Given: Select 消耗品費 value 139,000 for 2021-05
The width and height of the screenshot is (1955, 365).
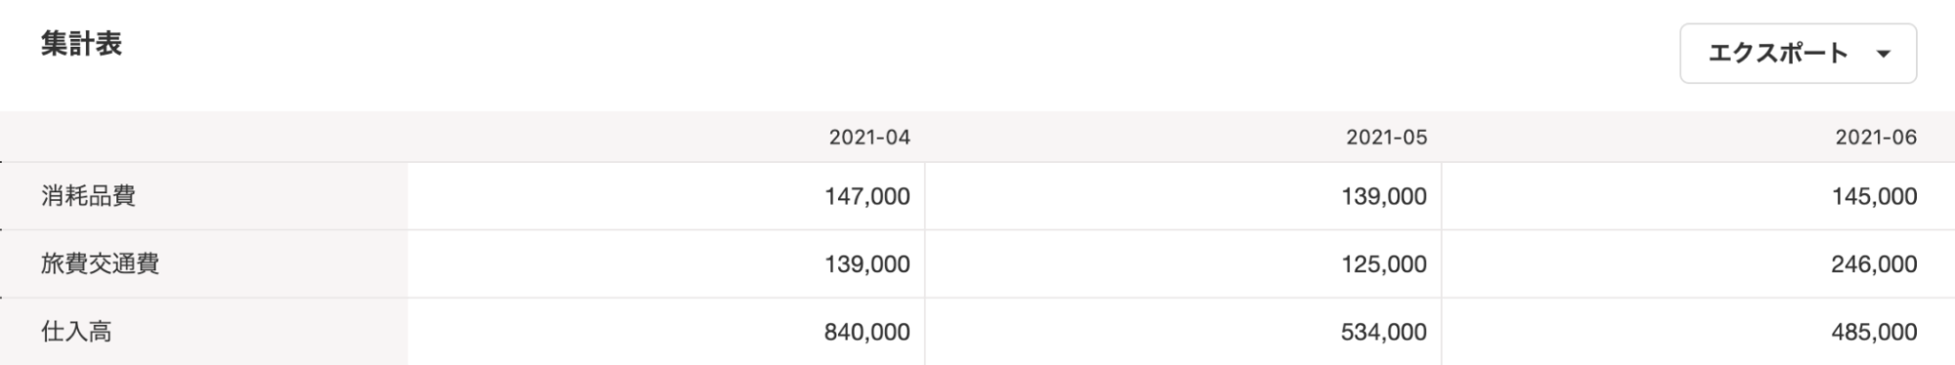Looking at the screenshot, I should (x=1384, y=196).
